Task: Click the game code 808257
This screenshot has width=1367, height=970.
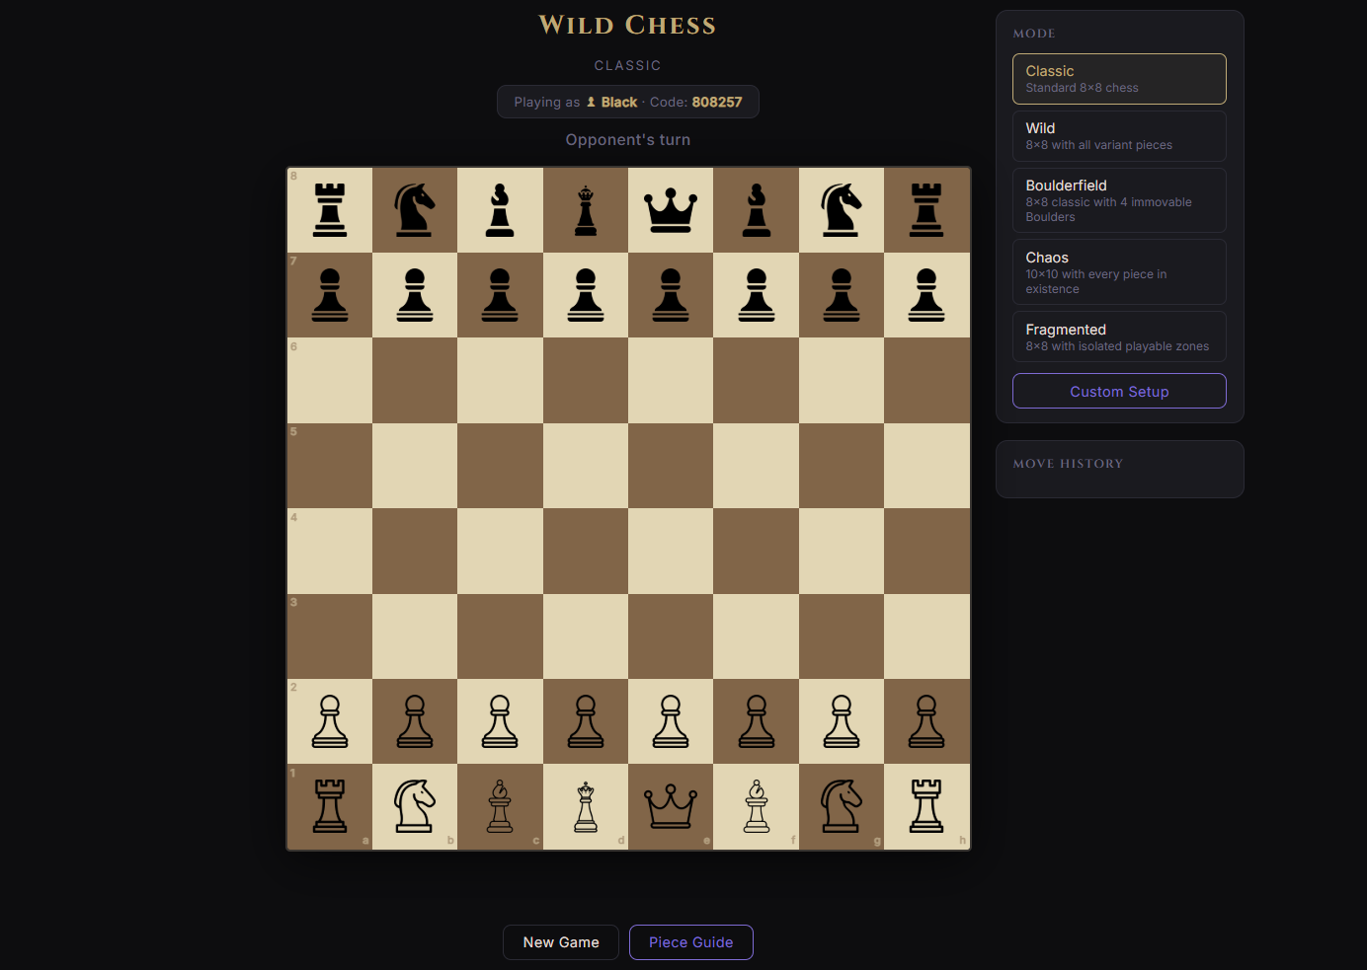Action: pyautogui.click(x=717, y=102)
